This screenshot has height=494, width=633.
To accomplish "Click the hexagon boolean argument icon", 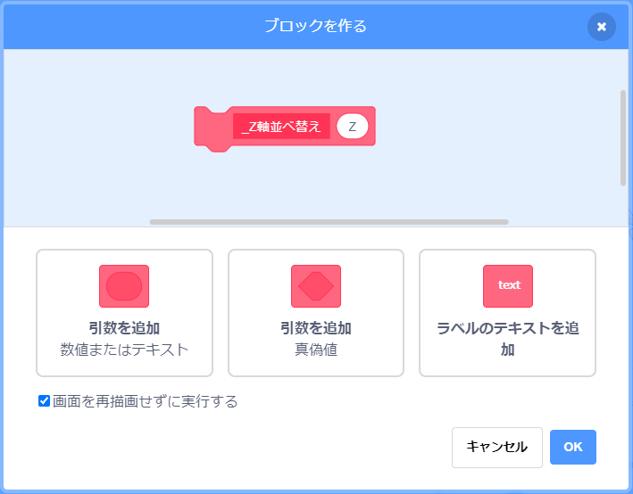I will (x=316, y=286).
